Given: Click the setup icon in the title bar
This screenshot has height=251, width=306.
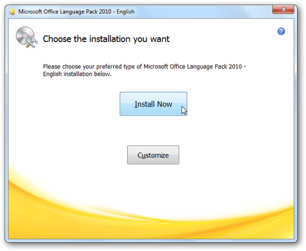Looking at the screenshot, I should pyautogui.click(x=12, y=11).
